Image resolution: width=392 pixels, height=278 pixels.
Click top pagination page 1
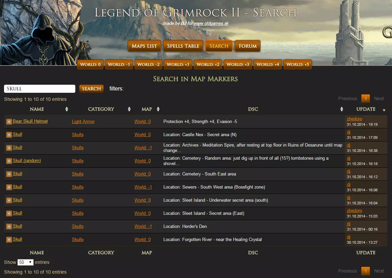365,98
